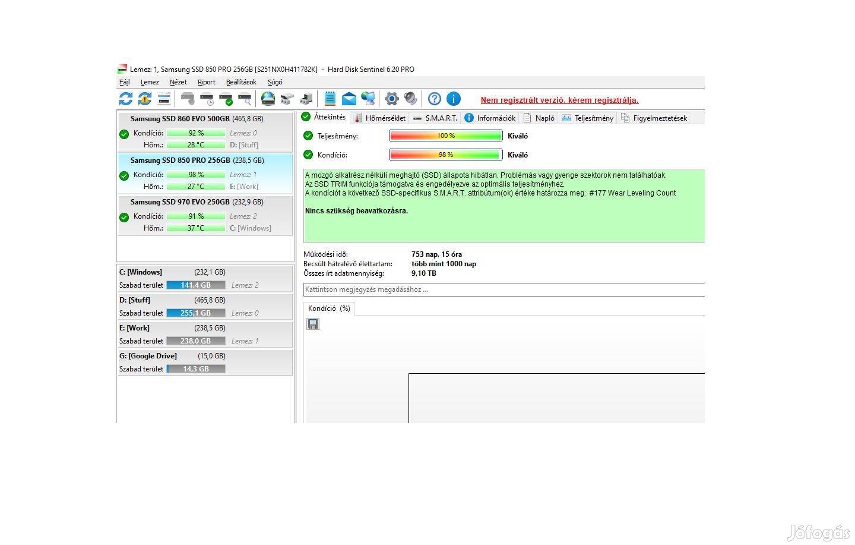Click the blue refresh arrows toolbar icon
Viewport: 855px width, 545px height.
point(126,99)
